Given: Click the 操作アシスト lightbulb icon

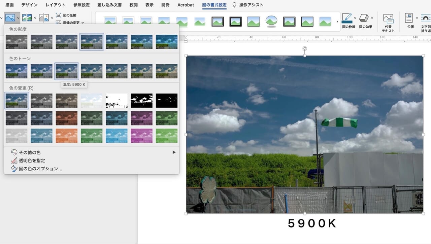Looking at the screenshot, I should (x=235, y=5).
